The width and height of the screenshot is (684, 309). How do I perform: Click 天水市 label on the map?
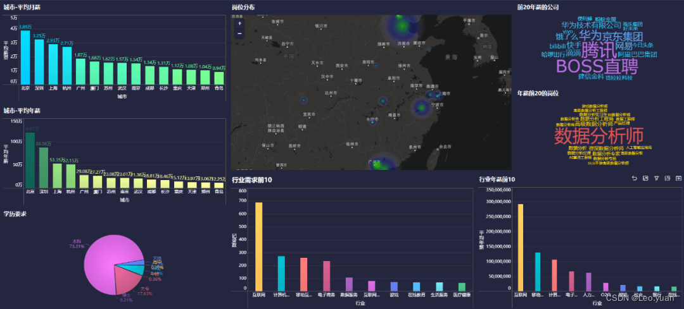317,63
